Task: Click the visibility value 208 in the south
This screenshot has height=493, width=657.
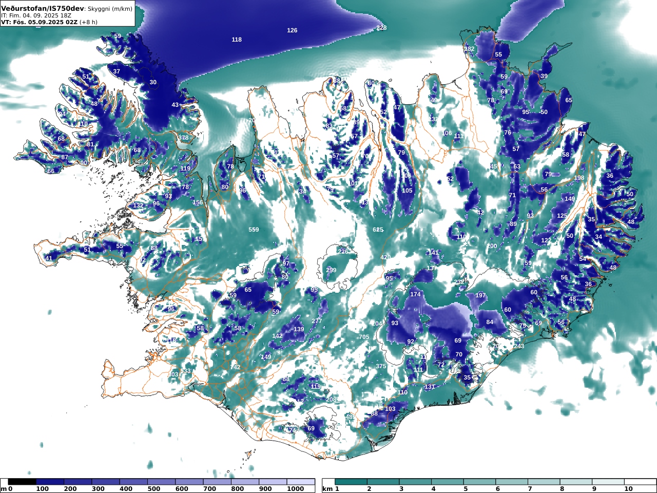Action: (332, 400)
